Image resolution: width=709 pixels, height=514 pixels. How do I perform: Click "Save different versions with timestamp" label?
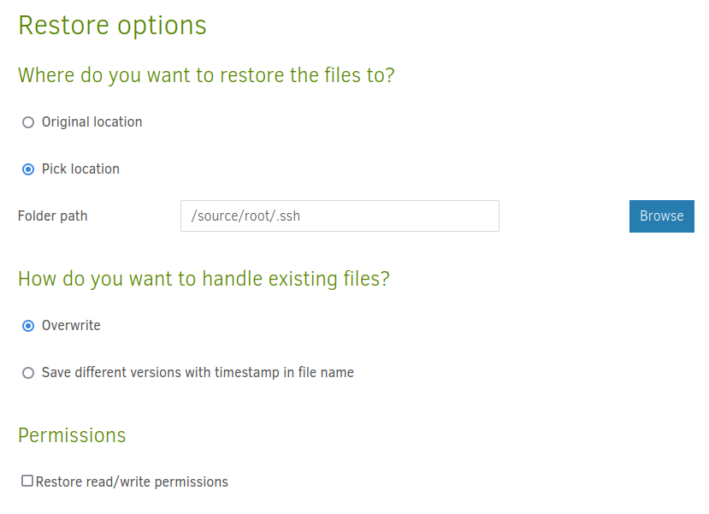[x=198, y=373]
